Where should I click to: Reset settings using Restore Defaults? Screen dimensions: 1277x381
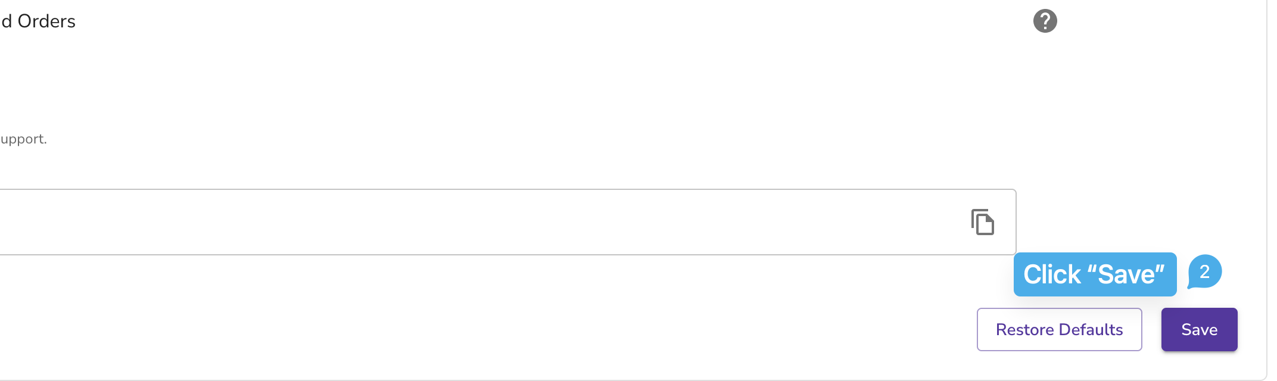click(x=1059, y=329)
